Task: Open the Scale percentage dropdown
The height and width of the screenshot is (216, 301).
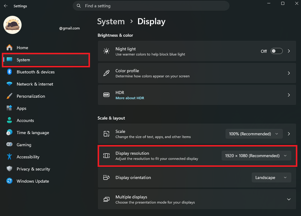Action: click(x=254, y=134)
